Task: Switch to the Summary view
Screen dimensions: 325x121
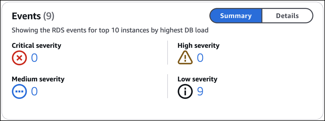Action: point(236,16)
